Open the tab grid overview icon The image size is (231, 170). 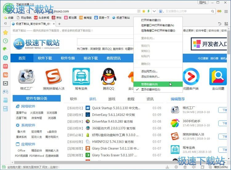pos(226,24)
